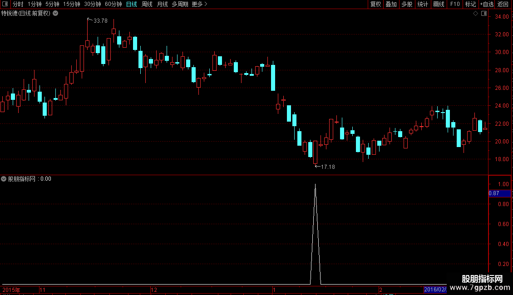
Task: Open dropdown beside 股朋指标网 indicator
Action: click(x=4, y=179)
